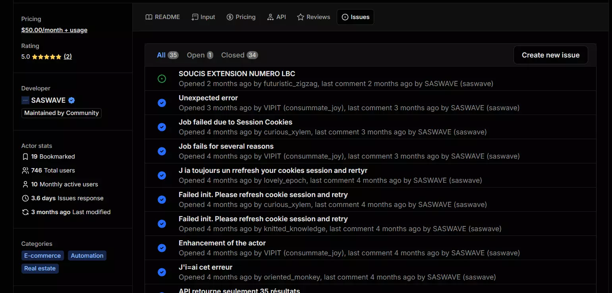Viewport: 612px width, 293px height.
Task: Select the Automation category tag
Action: pos(87,256)
